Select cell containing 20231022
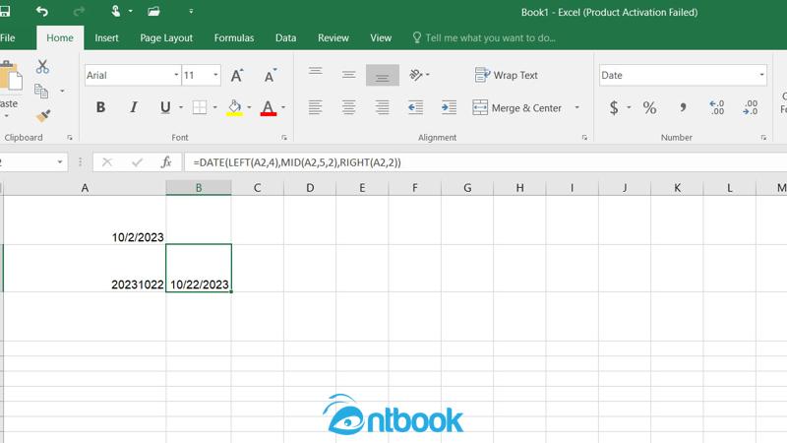787x443 pixels. (x=85, y=268)
